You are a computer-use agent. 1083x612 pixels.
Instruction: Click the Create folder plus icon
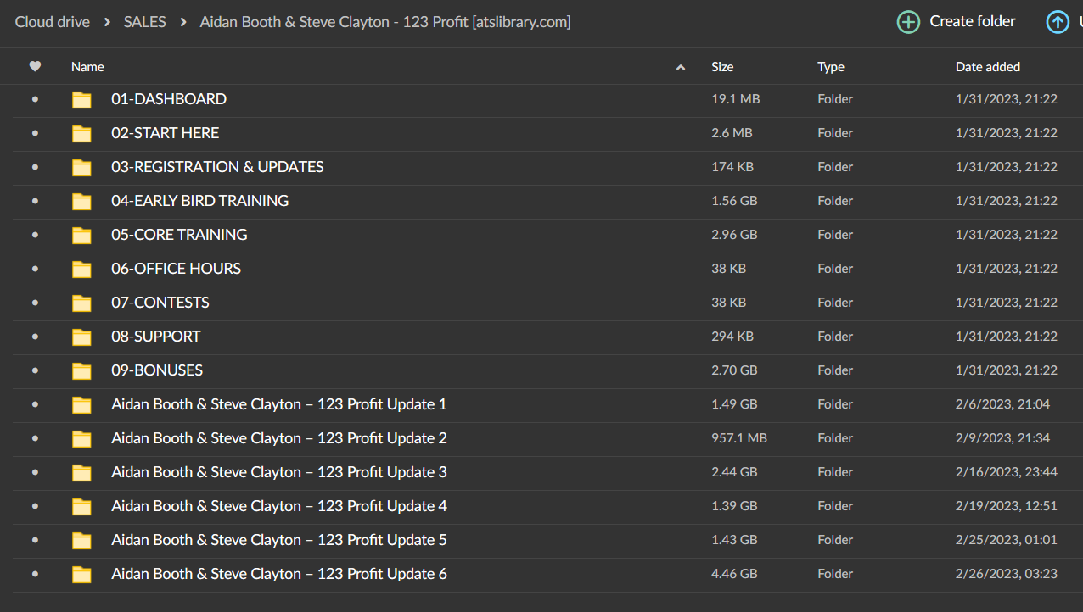pyautogui.click(x=908, y=22)
